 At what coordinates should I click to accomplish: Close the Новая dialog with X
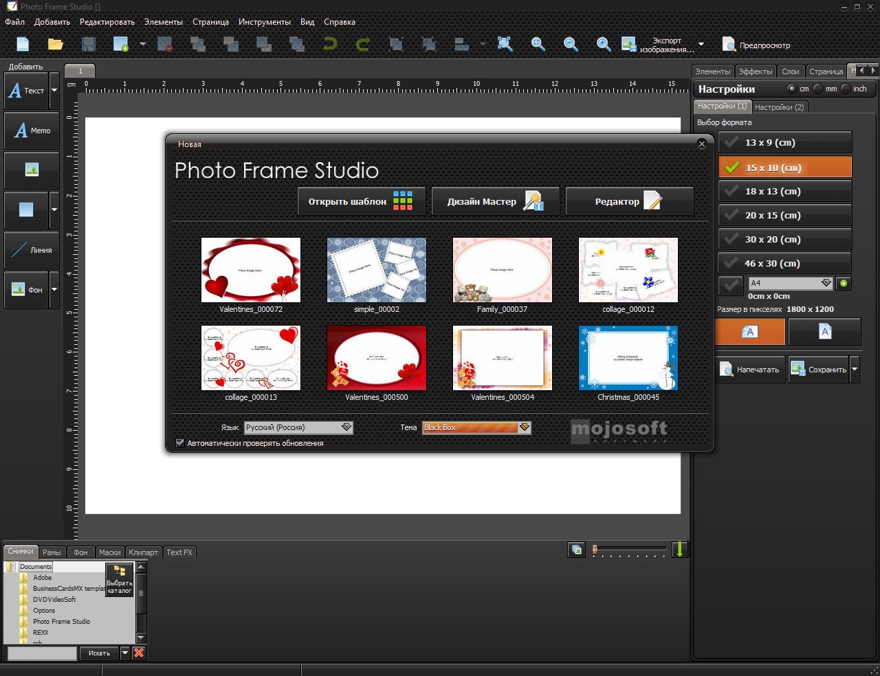pos(701,144)
